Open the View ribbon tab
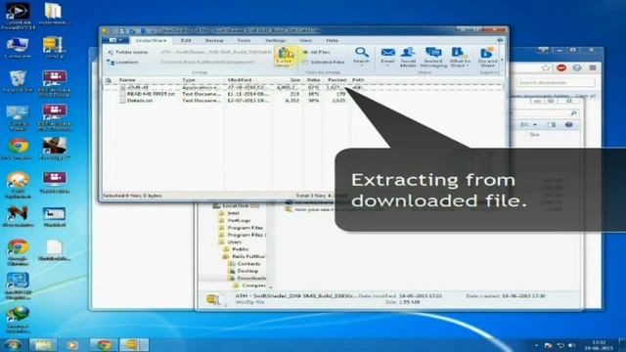The image size is (626, 352). (305, 41)
